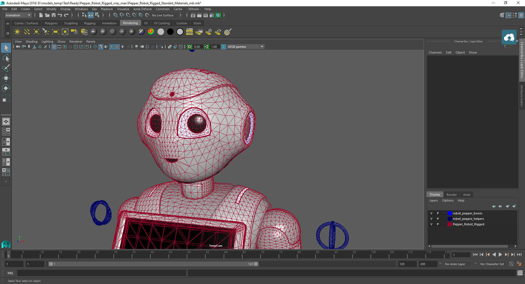The width and height of the screenshot is (525, 284).
Task: Open Layer Editor Options menu
Action: [x=448, y=200]
